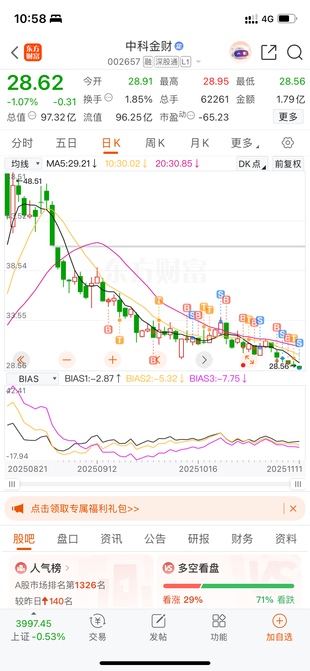Tap the 人气榜 bar-chart icon
Screen dimensions: 310x671
(x=21, y=568)
